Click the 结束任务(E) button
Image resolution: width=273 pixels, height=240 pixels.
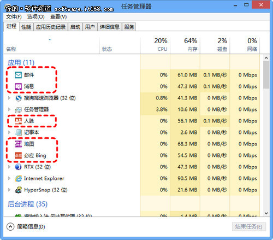[249, 227]
